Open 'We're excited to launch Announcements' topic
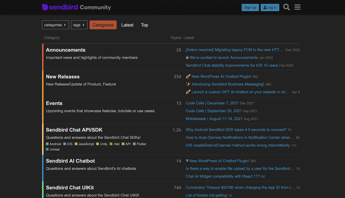345x198 pixels. pyautogui.click(x=223, y=58)
